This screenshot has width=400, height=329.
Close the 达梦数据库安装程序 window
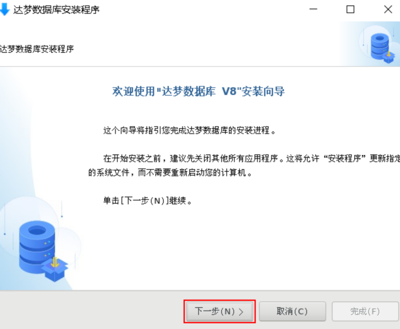(388, 9)
